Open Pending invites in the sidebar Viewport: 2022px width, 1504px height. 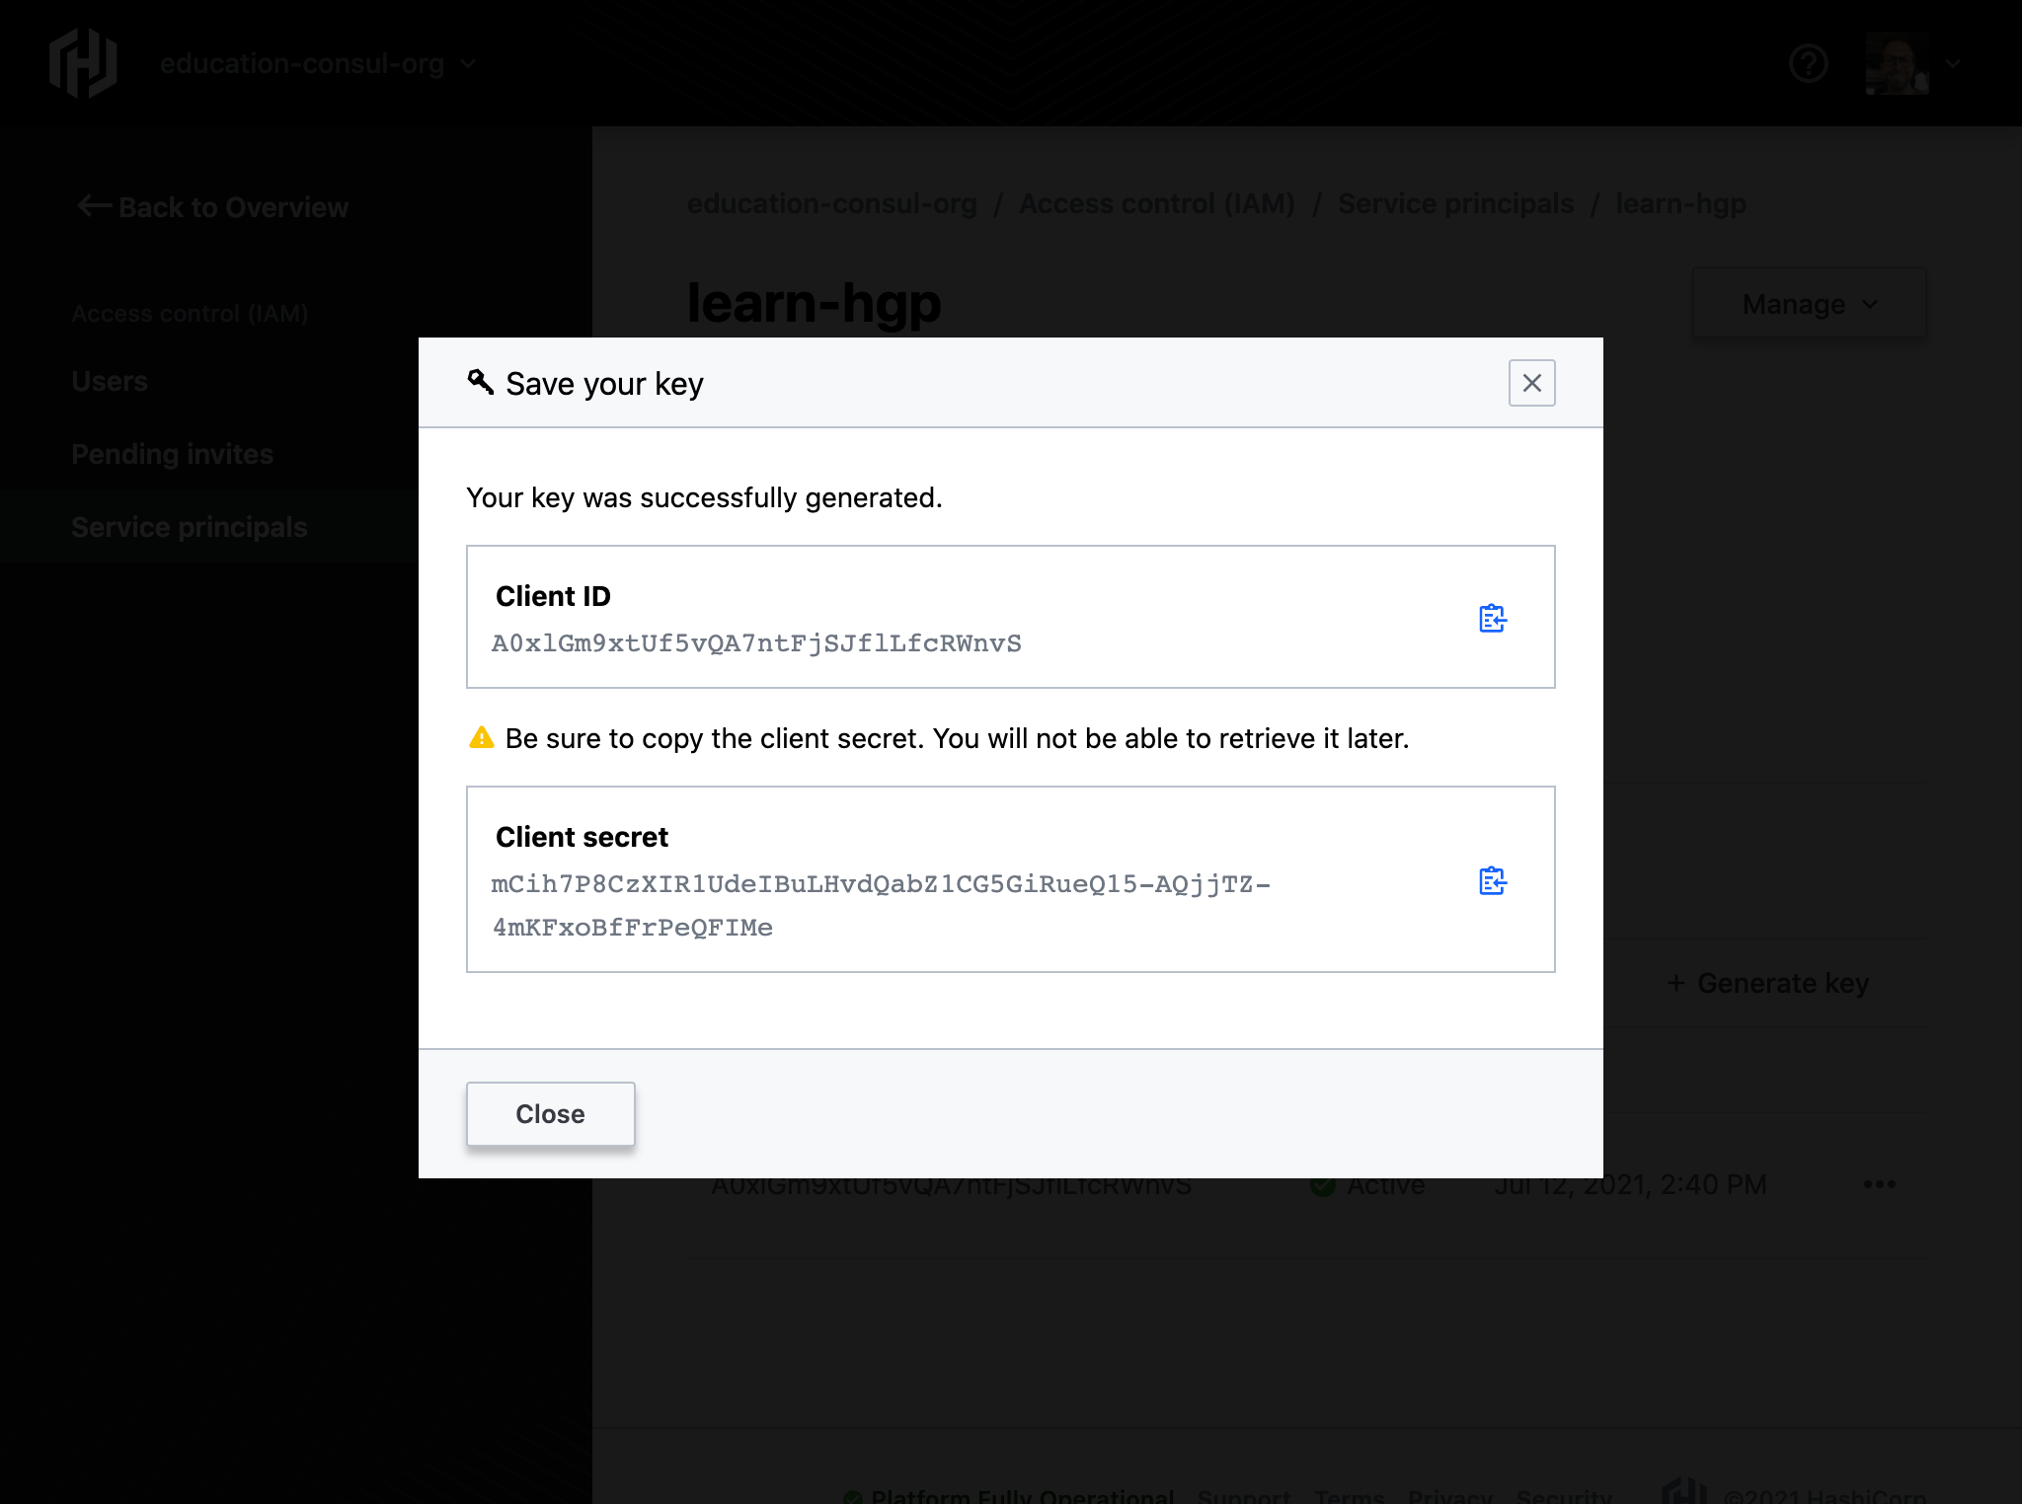tap(172, 454)
